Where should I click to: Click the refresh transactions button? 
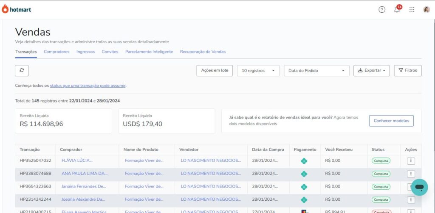point(22,71)
